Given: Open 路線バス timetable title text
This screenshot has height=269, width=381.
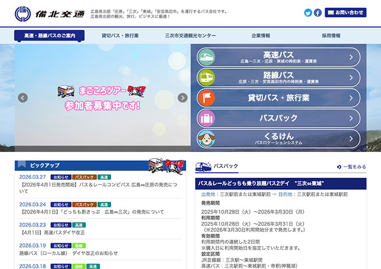Looking at the screenshot, I should [278, 75].
